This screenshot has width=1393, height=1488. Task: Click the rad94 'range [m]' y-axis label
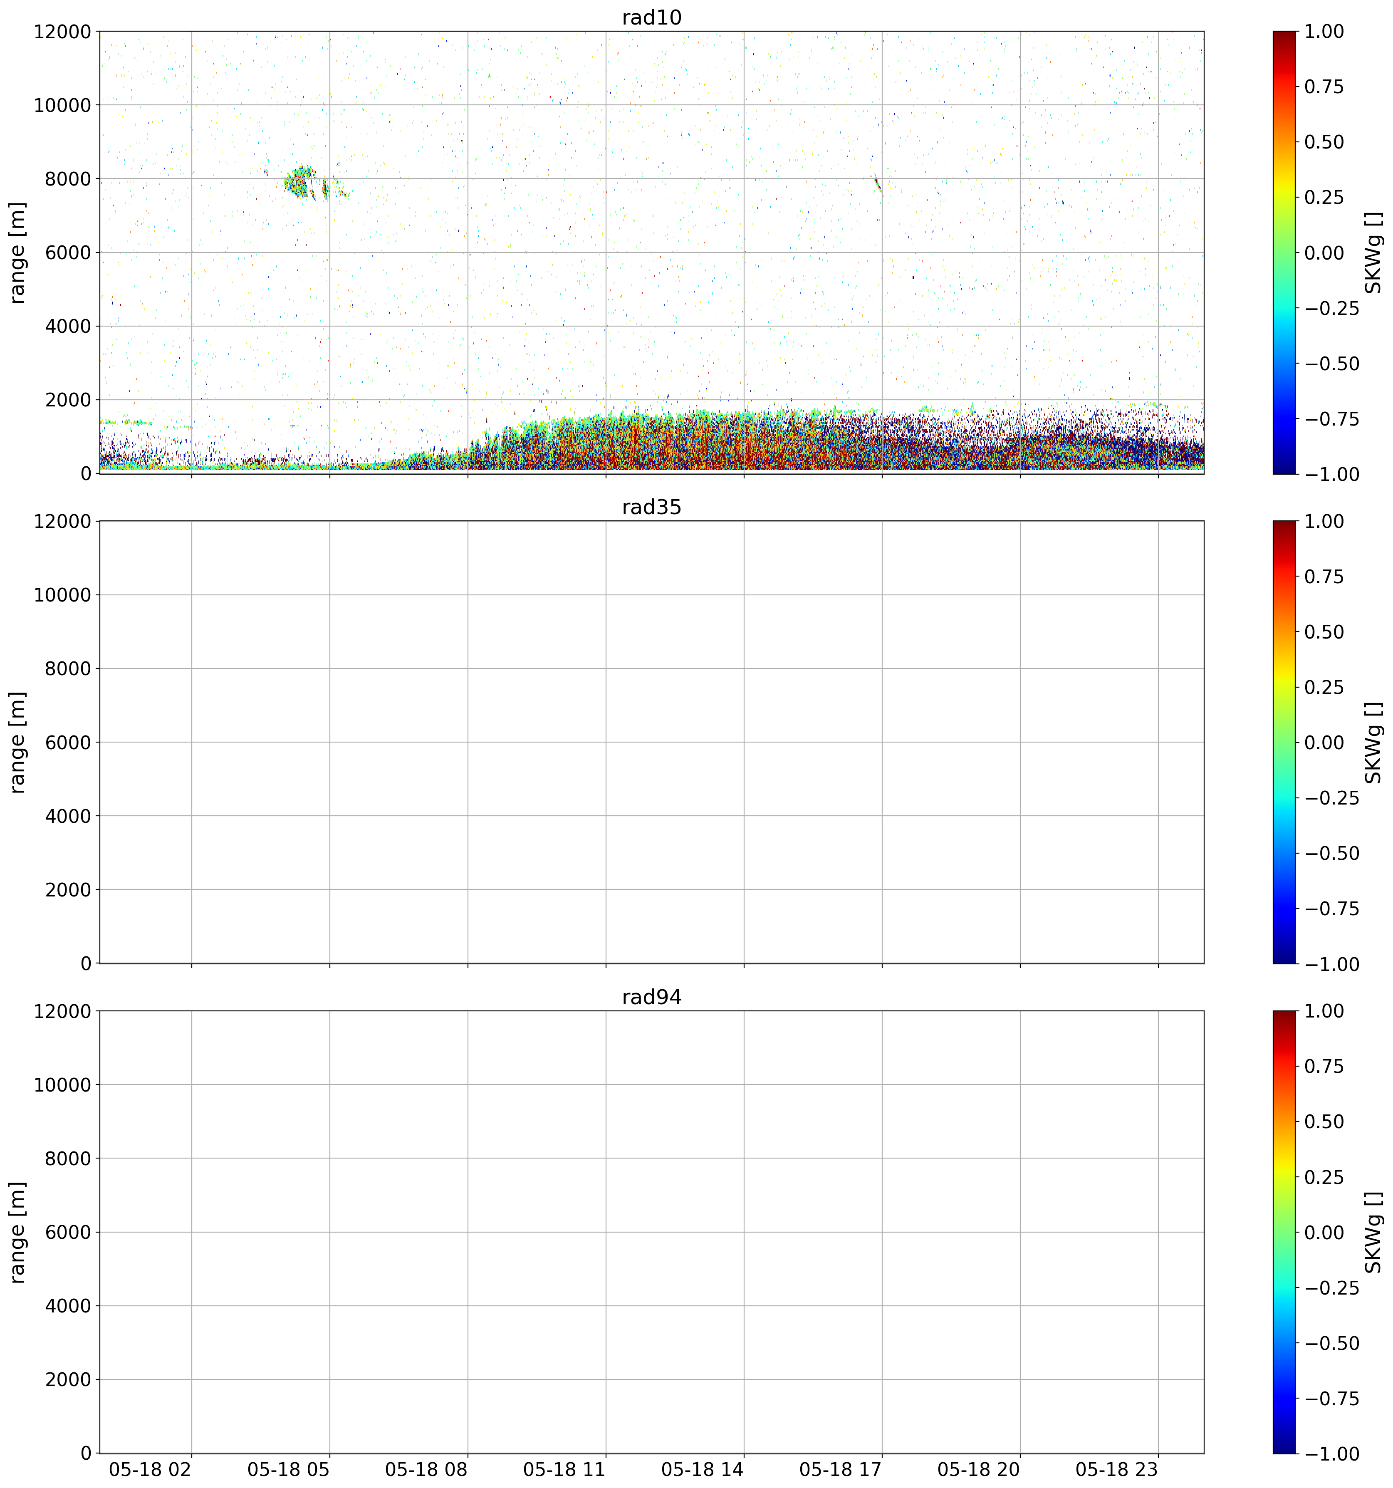point(17,1232)
